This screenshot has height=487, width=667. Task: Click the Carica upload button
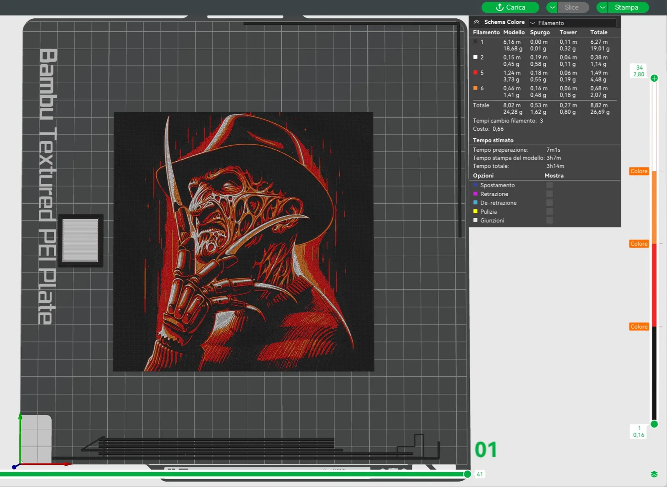510,7
